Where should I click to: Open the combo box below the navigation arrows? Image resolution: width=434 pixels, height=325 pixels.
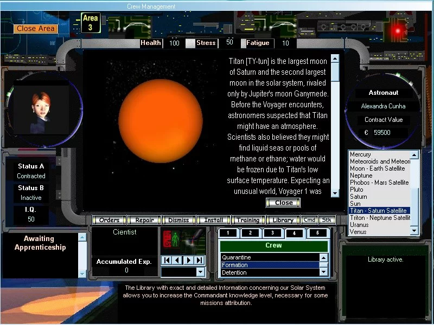click(x=201, y=272)
